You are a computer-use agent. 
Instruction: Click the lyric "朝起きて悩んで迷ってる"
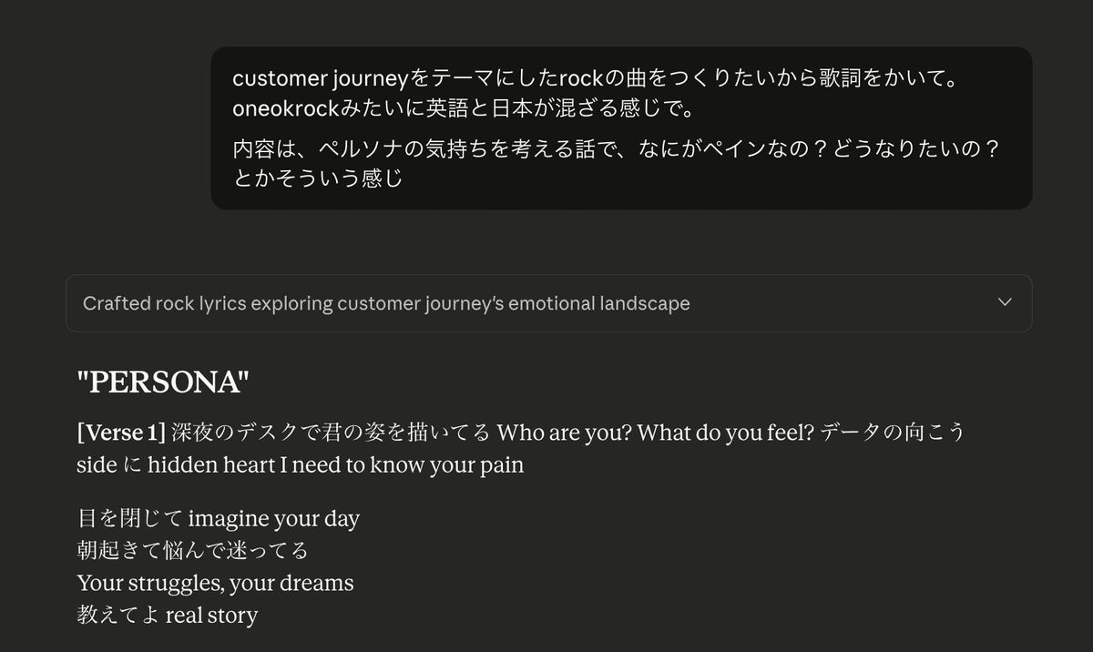click(x=193, y=550)
